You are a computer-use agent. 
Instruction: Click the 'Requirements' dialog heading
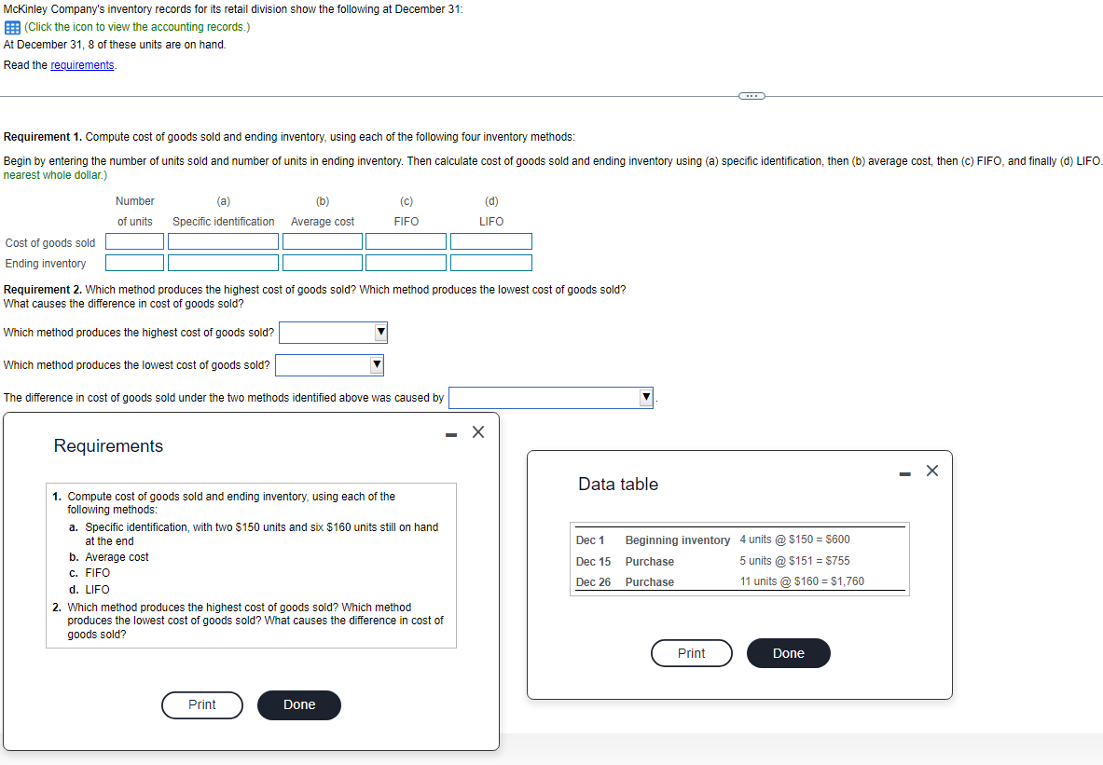click(108, 445)
